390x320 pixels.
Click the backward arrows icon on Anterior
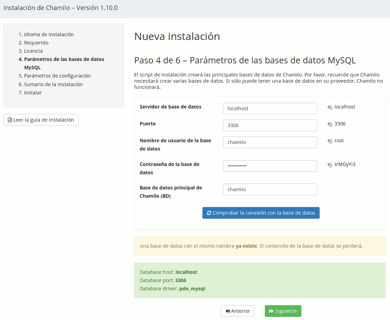(x=228, y=311)
